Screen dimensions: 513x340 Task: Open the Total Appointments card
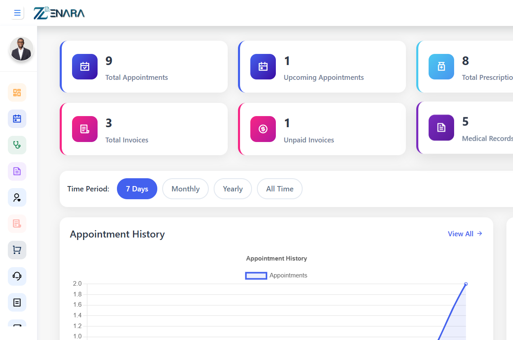[144, 67]
